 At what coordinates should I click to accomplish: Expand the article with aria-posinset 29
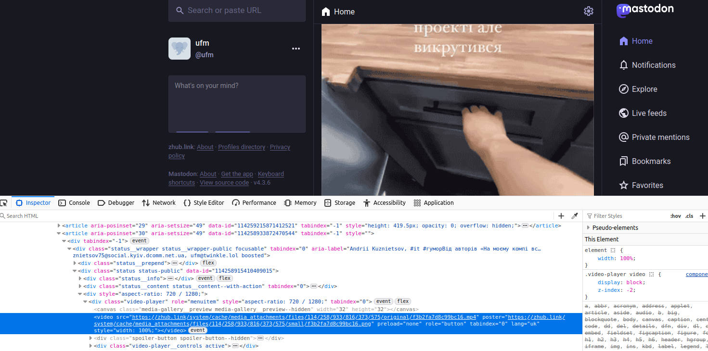tap(59, 226)
